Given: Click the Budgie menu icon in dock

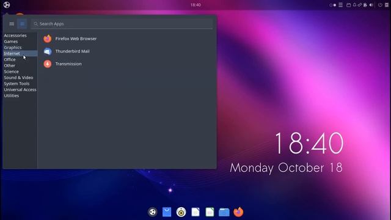Looking at the screenshot, I should 152,212.
